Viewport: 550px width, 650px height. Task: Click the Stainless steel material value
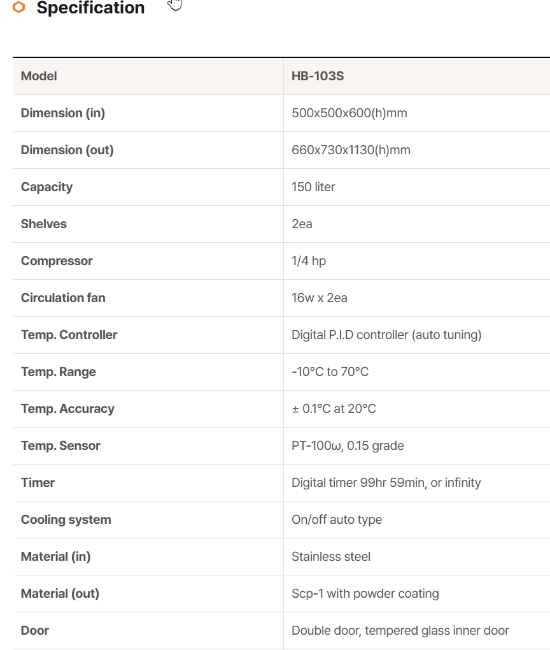click(x=331, y=556)
